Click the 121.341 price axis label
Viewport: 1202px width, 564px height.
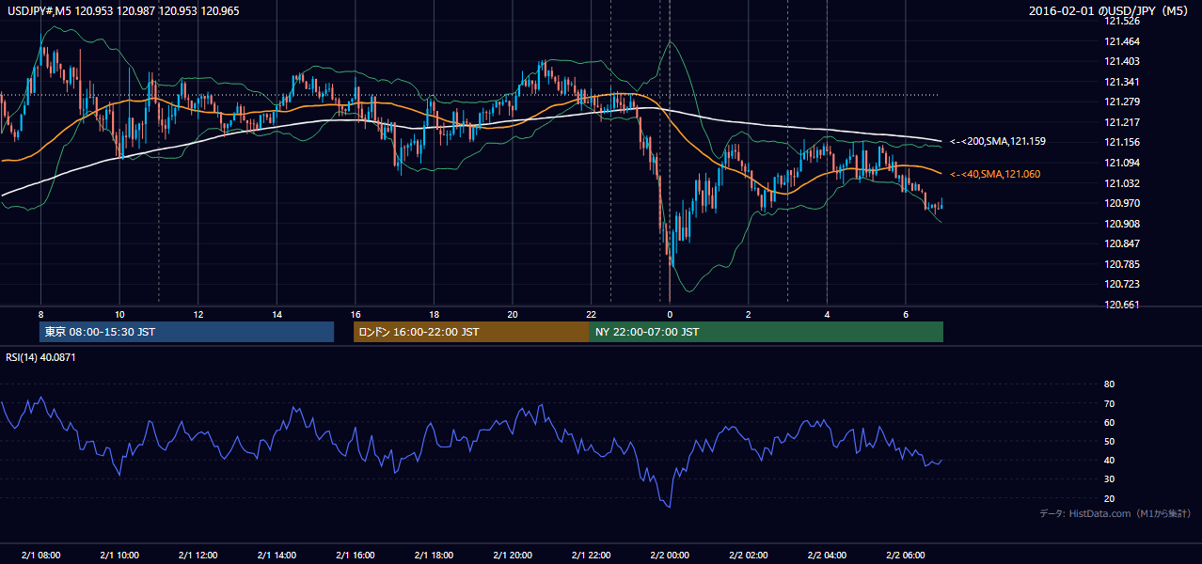1121,82
